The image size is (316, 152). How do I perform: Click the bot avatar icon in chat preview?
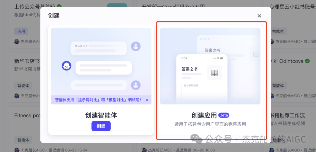[66, 66]
